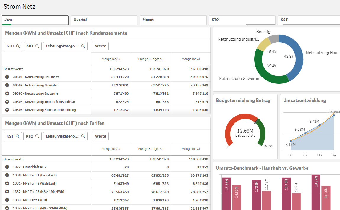Click Q1 data point labeled 3.13M
Viewport: 340px width, 210px height.
(x=291, y=141)
